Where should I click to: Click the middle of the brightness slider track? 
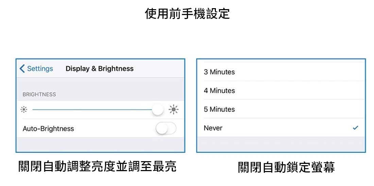click(92, 109)
